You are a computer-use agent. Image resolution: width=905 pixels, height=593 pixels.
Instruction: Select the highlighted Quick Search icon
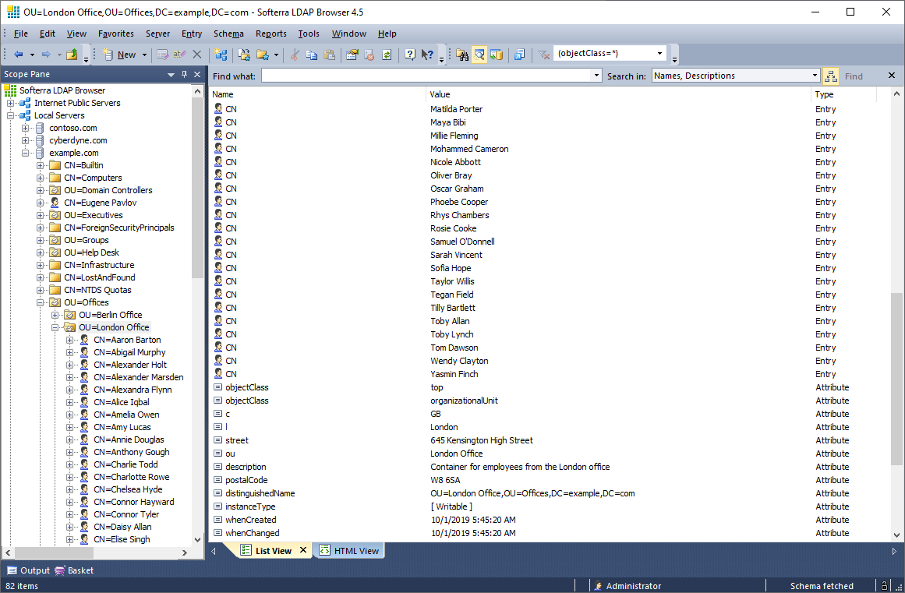coord(479,55)
